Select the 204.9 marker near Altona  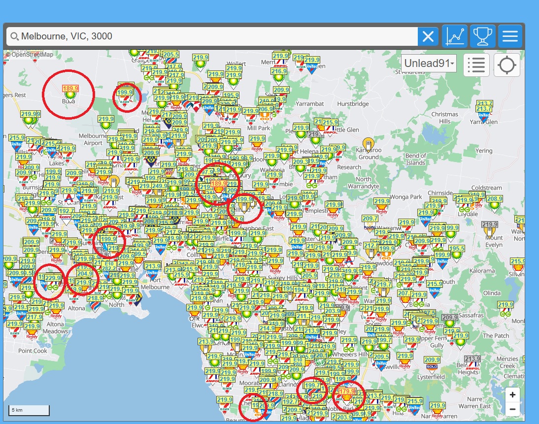(x=85, y=274)
